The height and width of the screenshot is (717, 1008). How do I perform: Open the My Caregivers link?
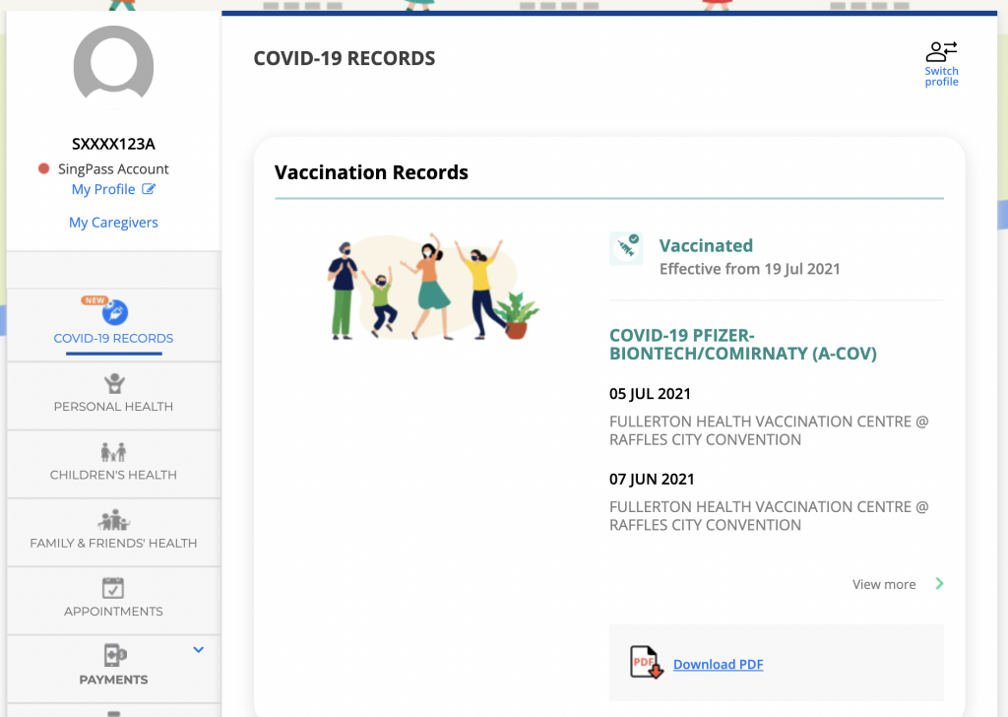click(113, 223)
